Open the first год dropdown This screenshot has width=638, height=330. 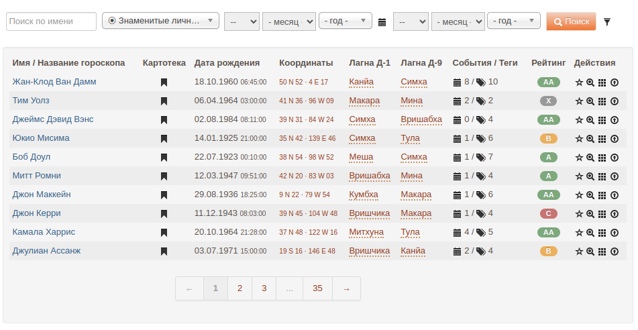tap(345, 21)
